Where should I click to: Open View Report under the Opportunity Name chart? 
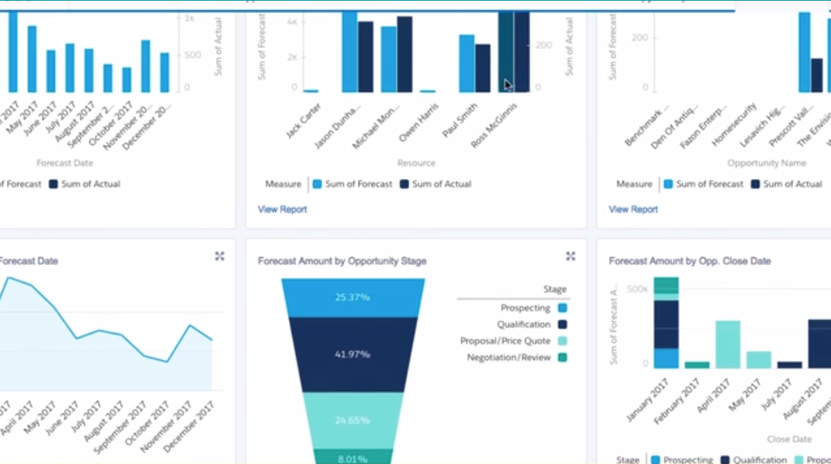tap(633, 209)
